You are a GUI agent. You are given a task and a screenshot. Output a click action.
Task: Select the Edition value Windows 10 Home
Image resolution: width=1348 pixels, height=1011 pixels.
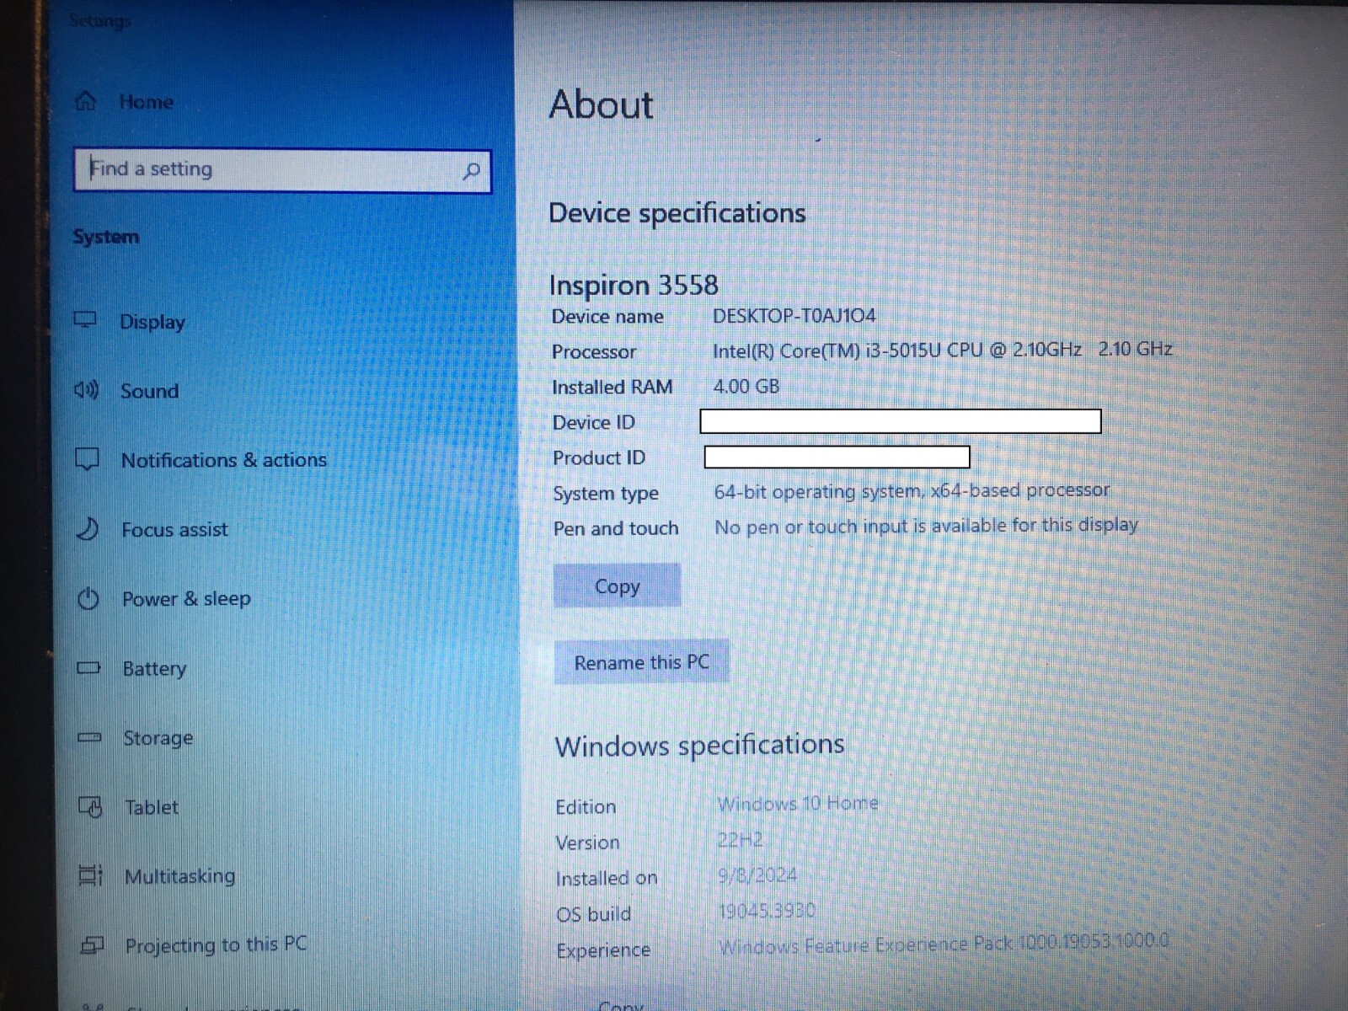pyautogui.click(x=798, y=804)
